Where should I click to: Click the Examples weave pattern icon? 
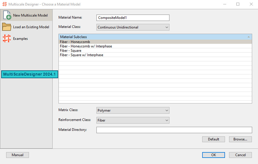click(7, 39)
